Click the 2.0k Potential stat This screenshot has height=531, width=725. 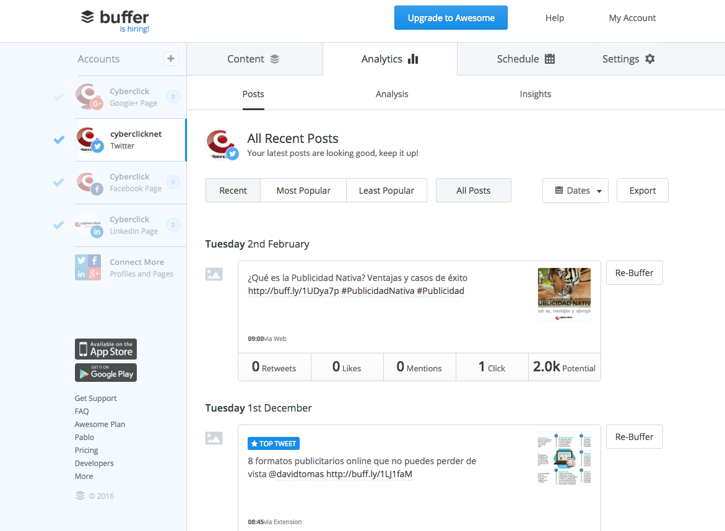pos(565,367)
